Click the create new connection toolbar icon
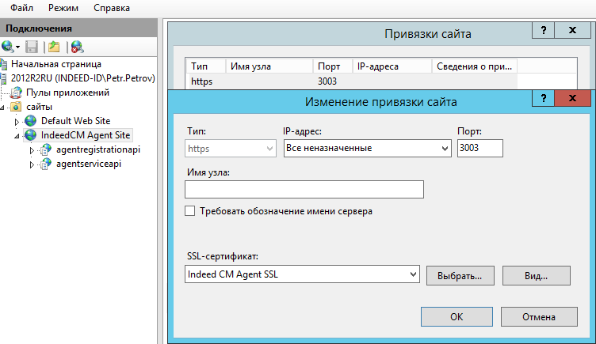 pyautogui.click(x=8, y=47)
